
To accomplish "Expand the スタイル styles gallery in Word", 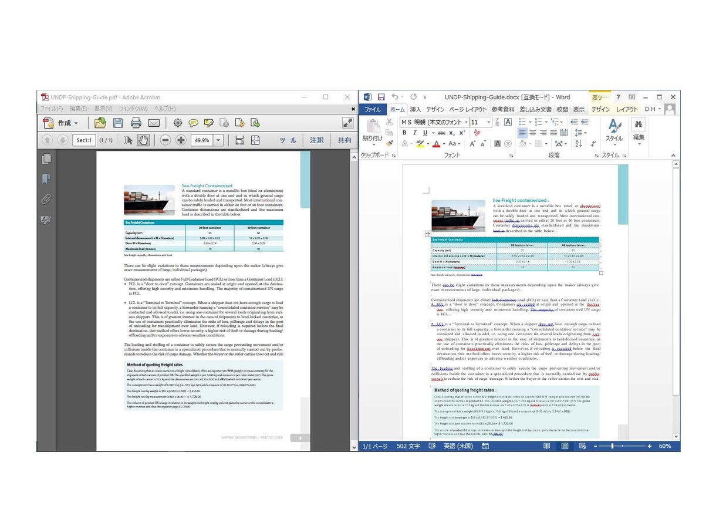I will tap(614, 131).
